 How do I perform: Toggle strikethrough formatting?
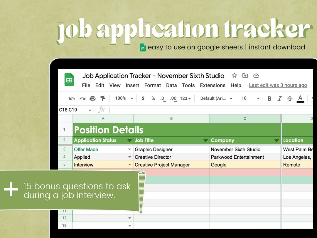click(290, 98)
